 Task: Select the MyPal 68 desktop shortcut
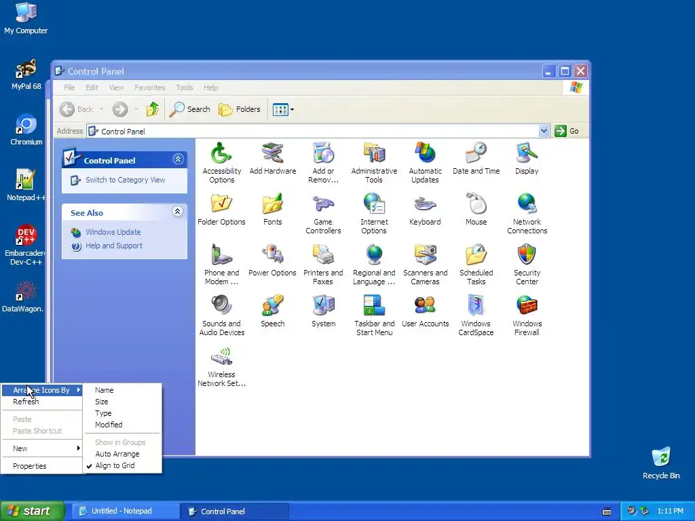coord(26,74)
